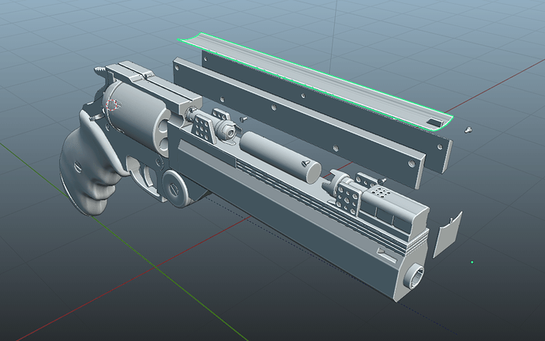The image size is (545, 341).
Task: Select the small green point below curved plate
Action: (x=472, y=261)
